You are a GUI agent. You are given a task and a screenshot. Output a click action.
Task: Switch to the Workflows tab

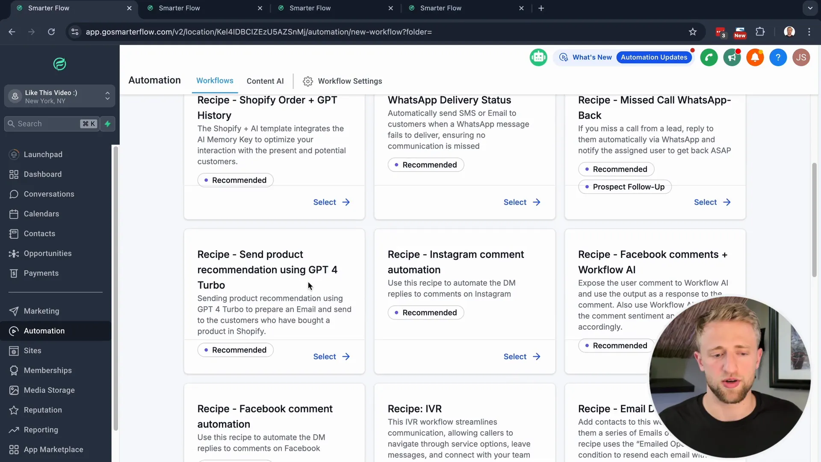(x=215, y=81)
